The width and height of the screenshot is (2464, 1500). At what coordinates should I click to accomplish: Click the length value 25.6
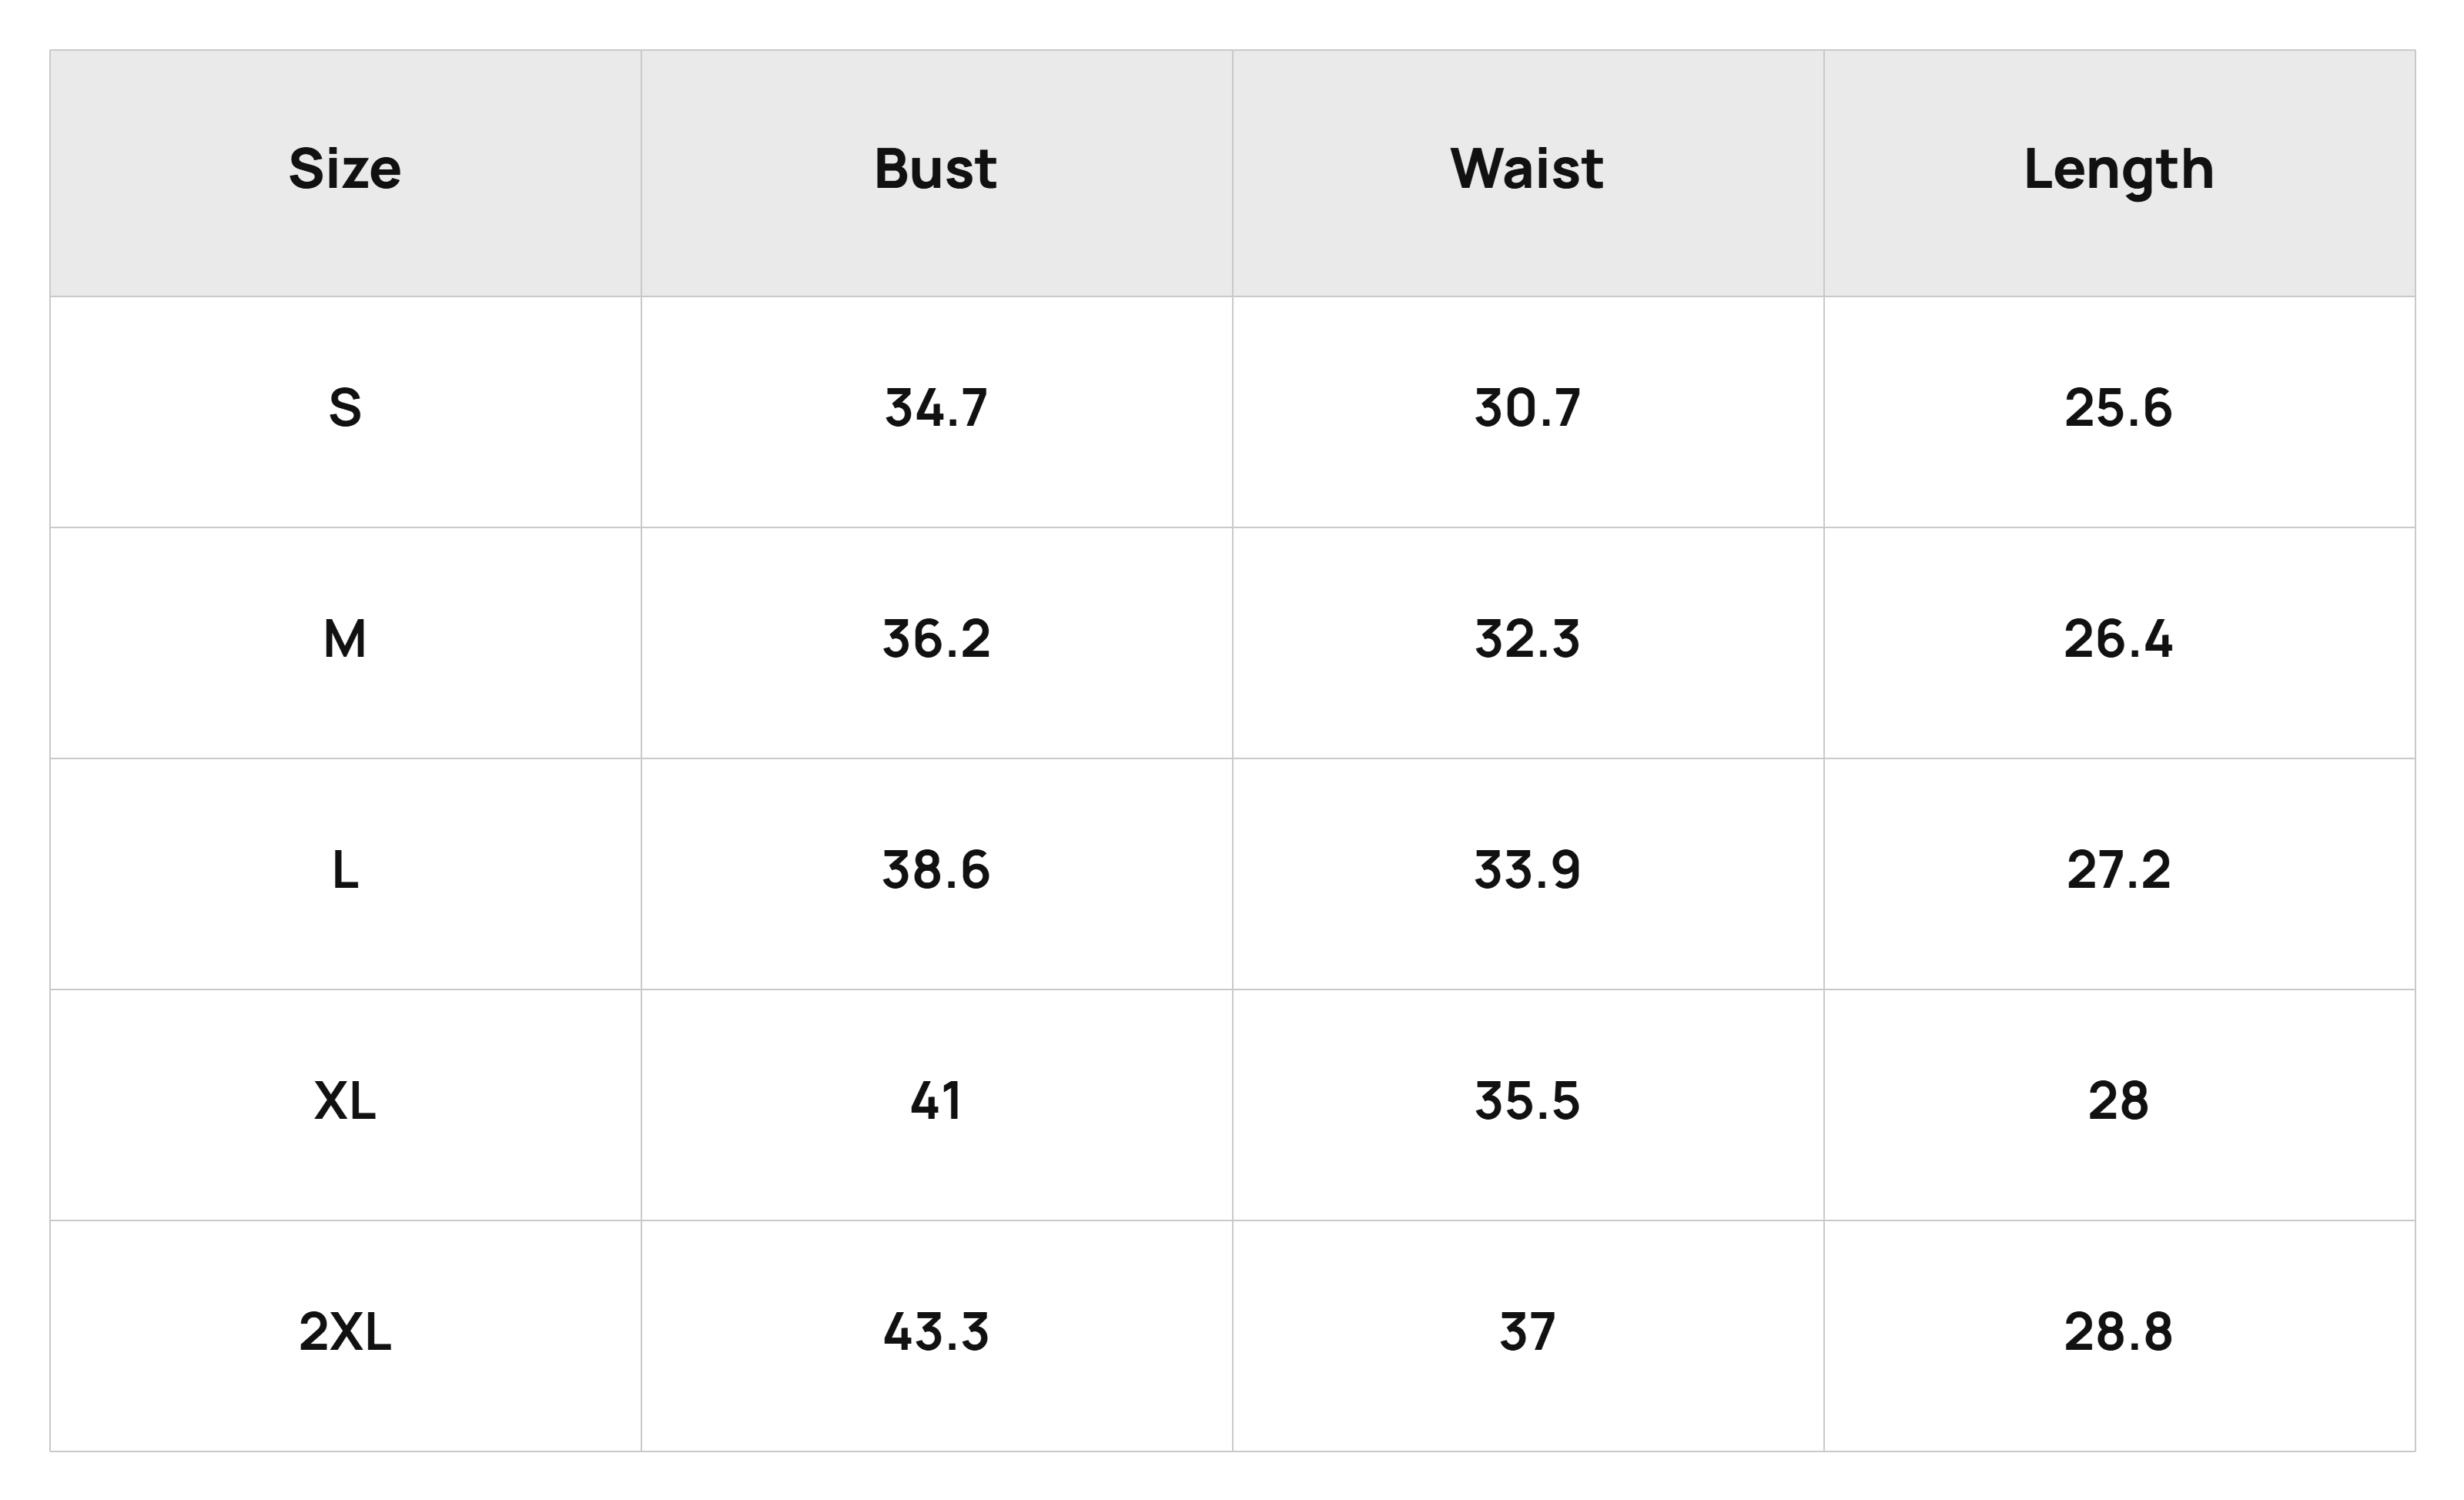point(2119,408)
